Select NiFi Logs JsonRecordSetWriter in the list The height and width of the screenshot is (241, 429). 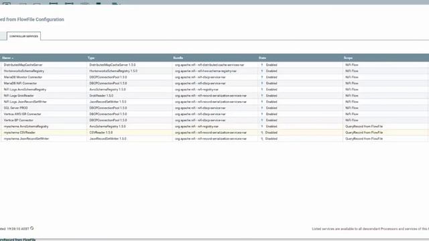[25, 102]
